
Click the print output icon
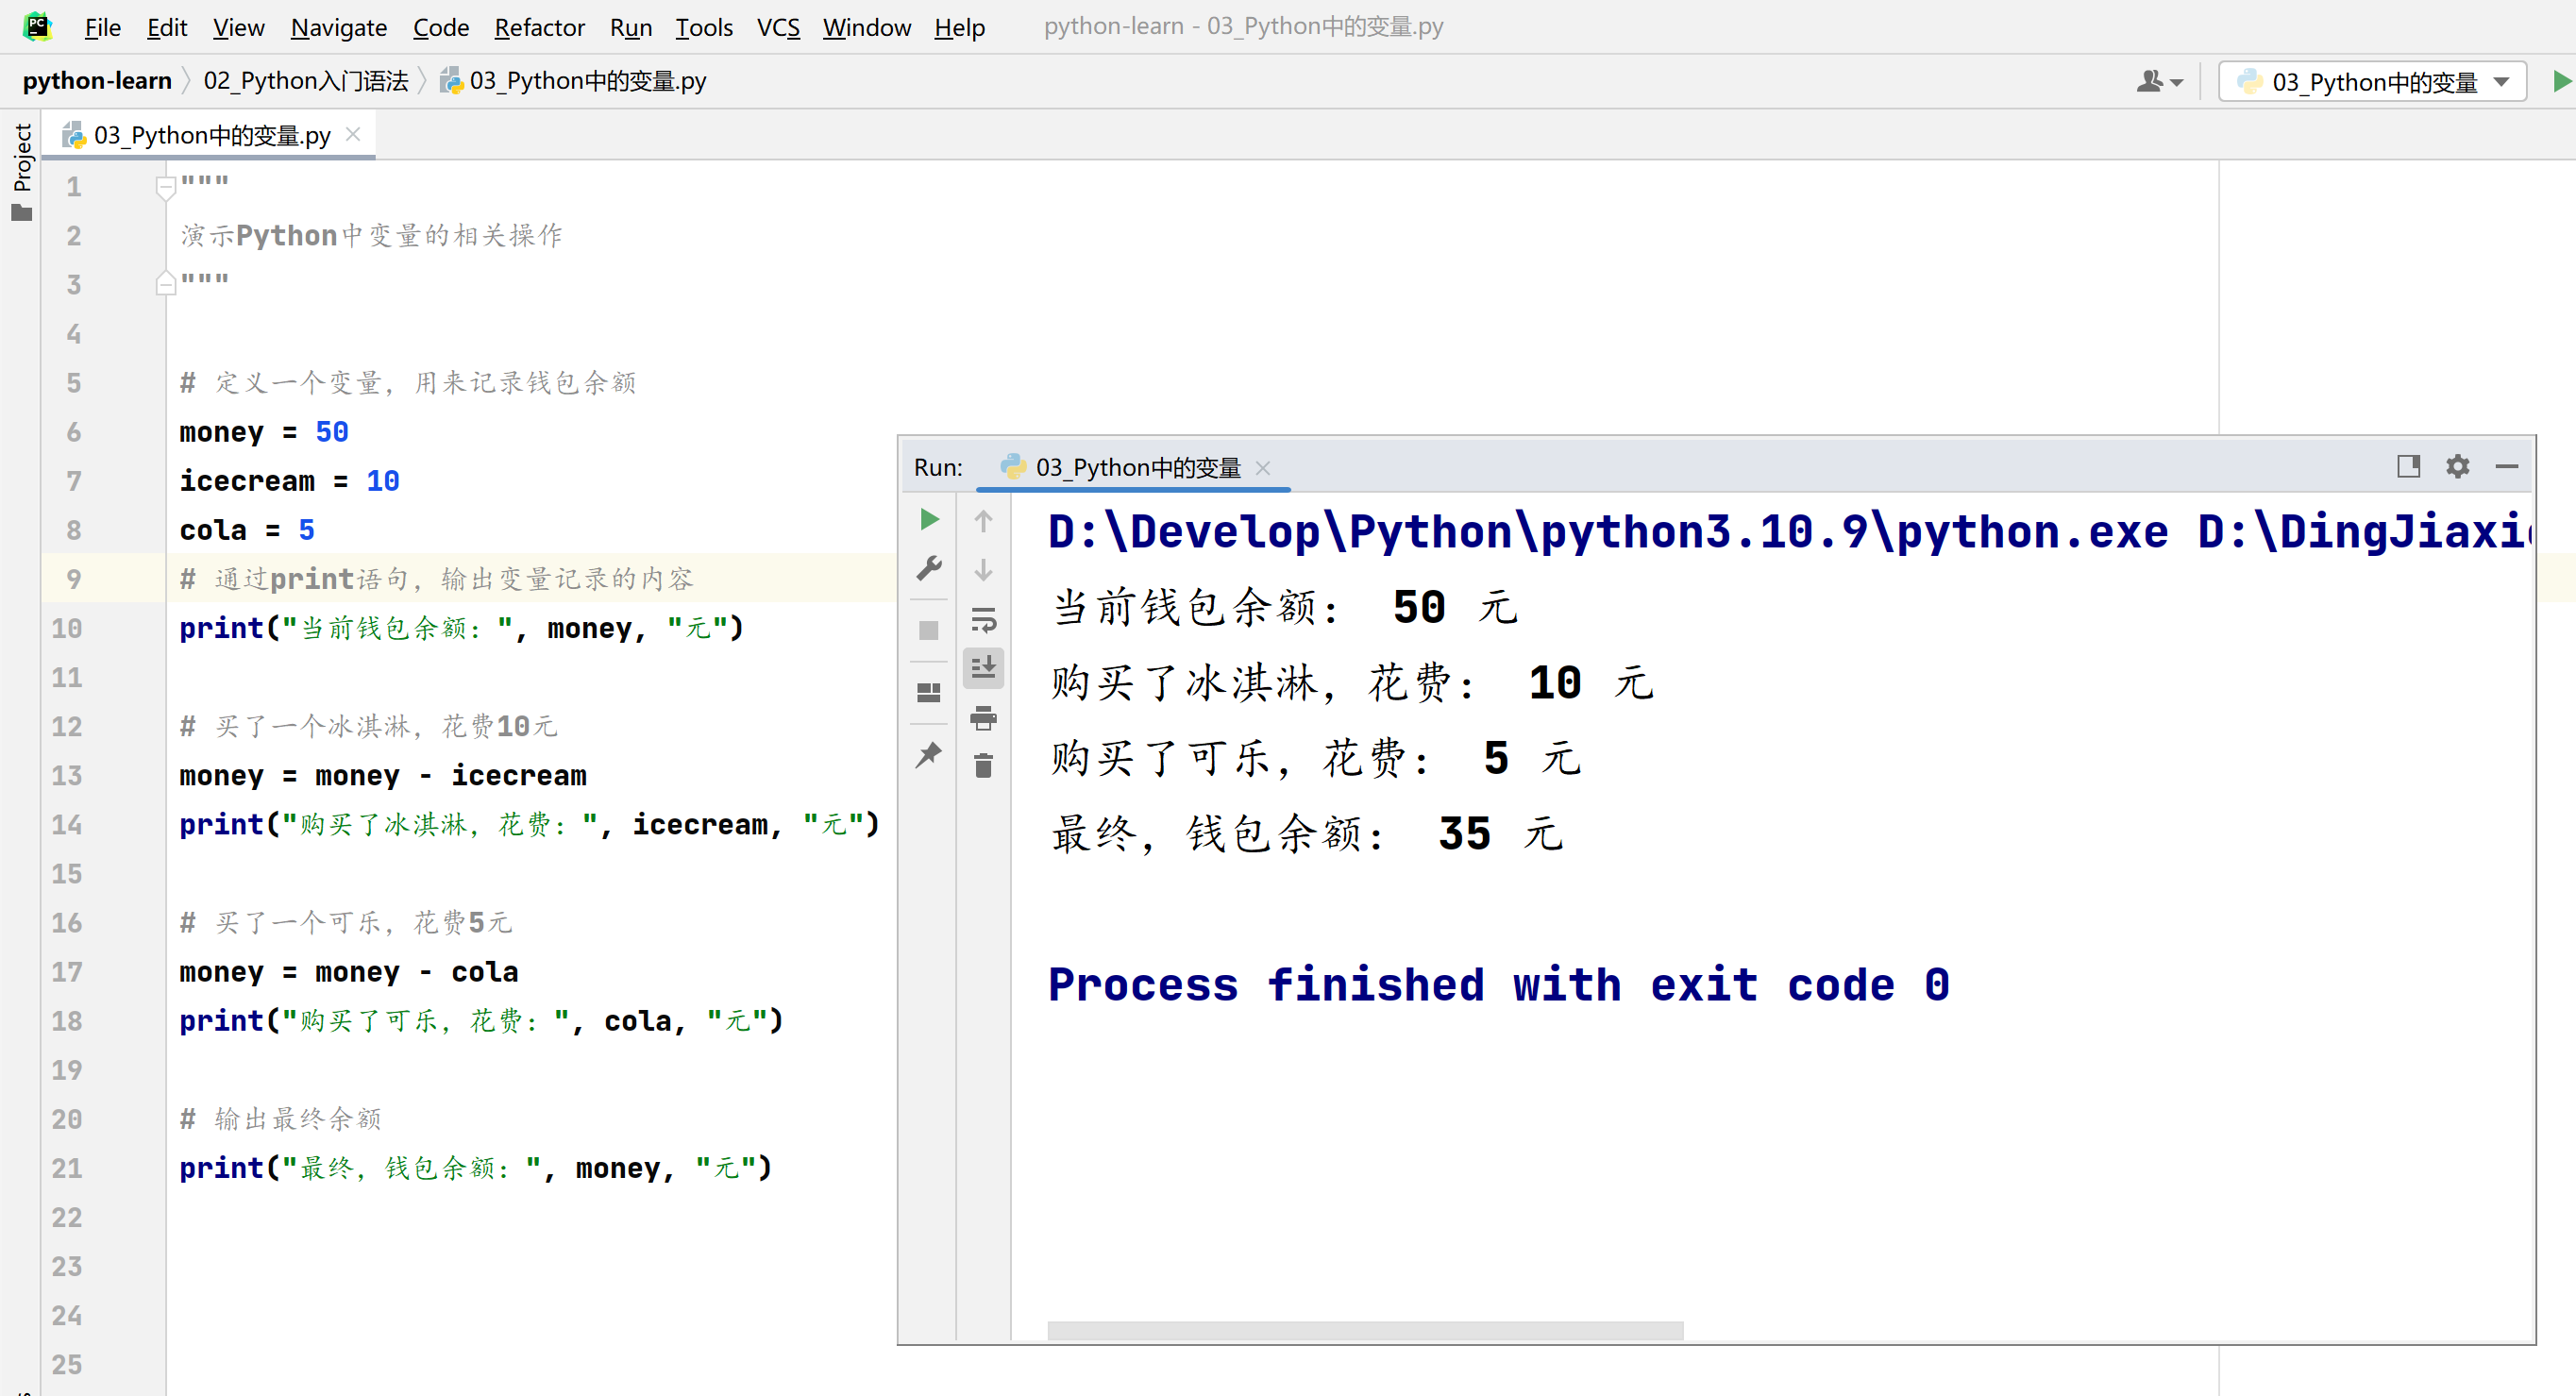tap(983, 717)
